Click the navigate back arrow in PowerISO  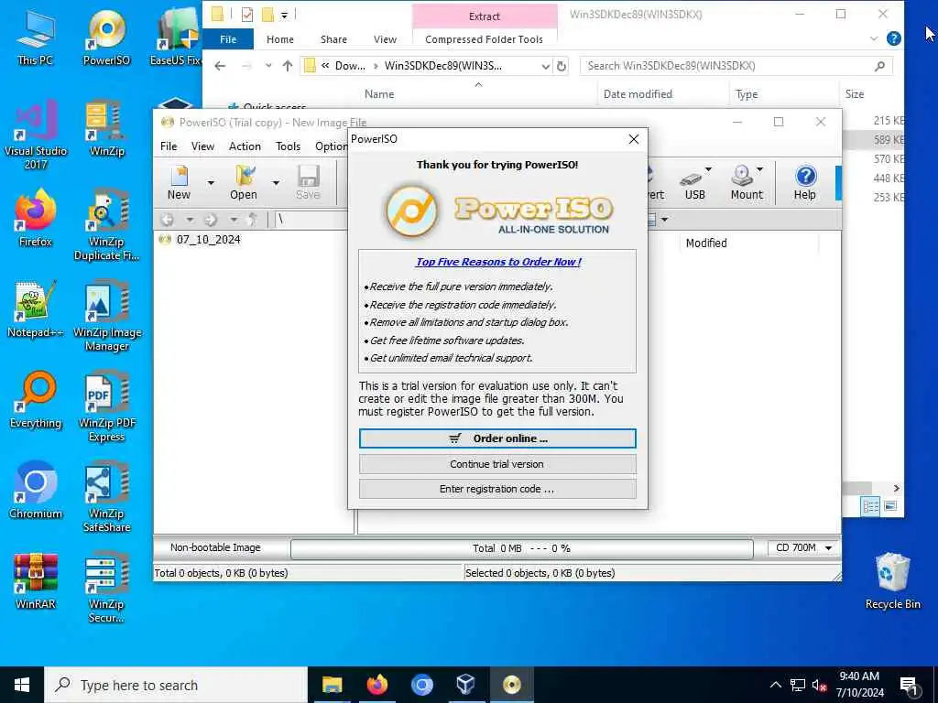point(168,220)
